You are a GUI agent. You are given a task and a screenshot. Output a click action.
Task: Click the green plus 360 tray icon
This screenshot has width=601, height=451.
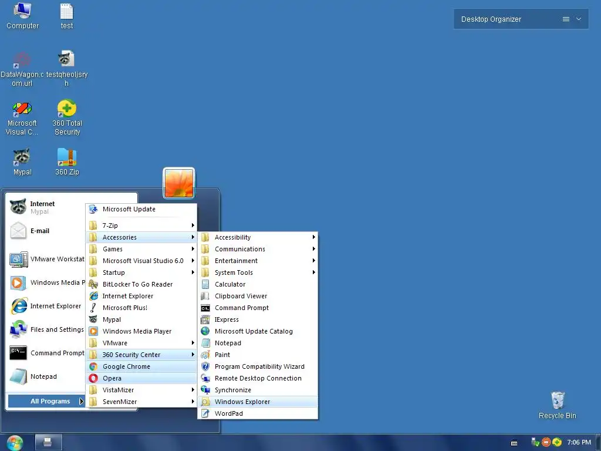coord(557,442)
